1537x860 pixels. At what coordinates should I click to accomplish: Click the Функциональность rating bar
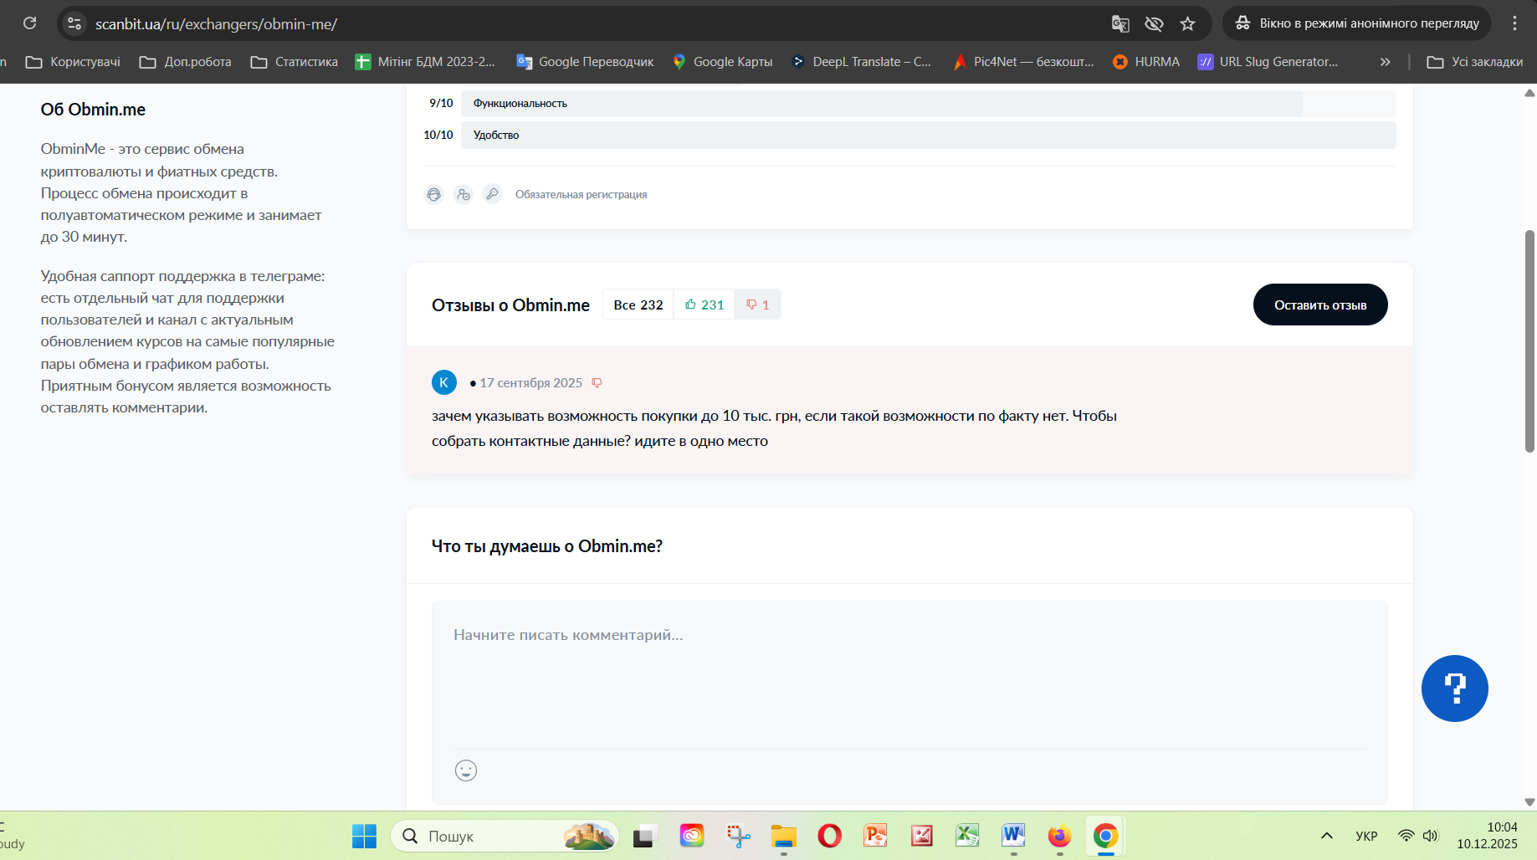(928, 103)
